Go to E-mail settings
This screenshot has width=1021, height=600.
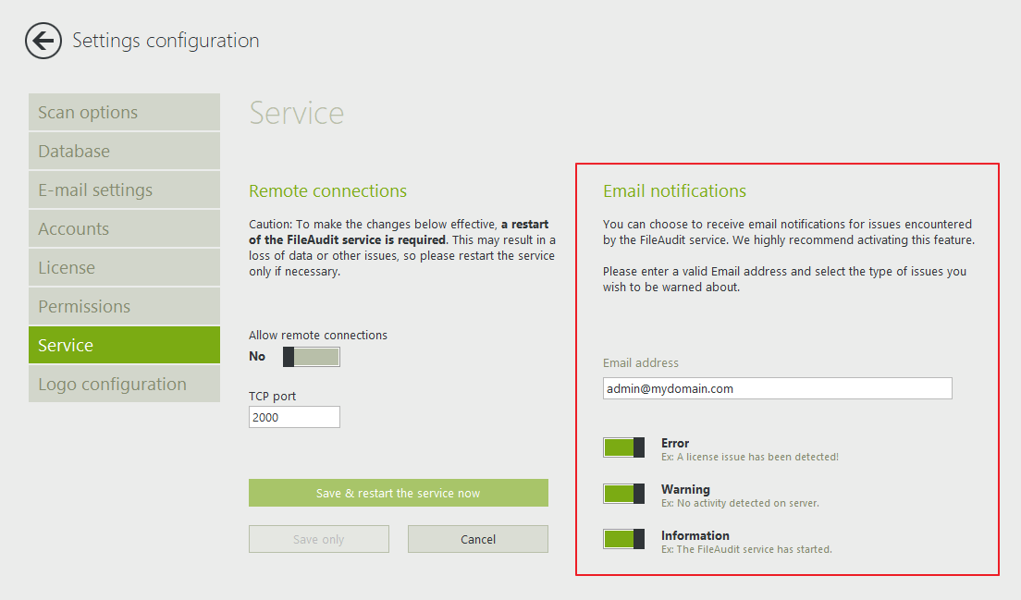(x=124, y=190)
